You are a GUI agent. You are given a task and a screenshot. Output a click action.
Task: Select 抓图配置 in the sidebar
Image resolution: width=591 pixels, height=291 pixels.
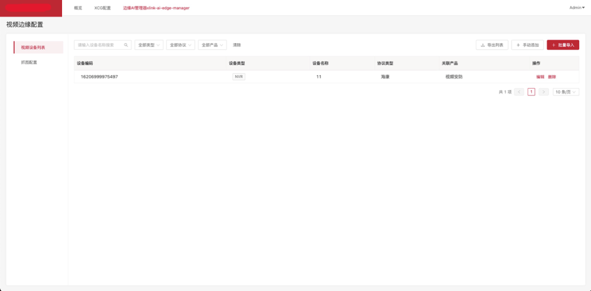[29, 62]
